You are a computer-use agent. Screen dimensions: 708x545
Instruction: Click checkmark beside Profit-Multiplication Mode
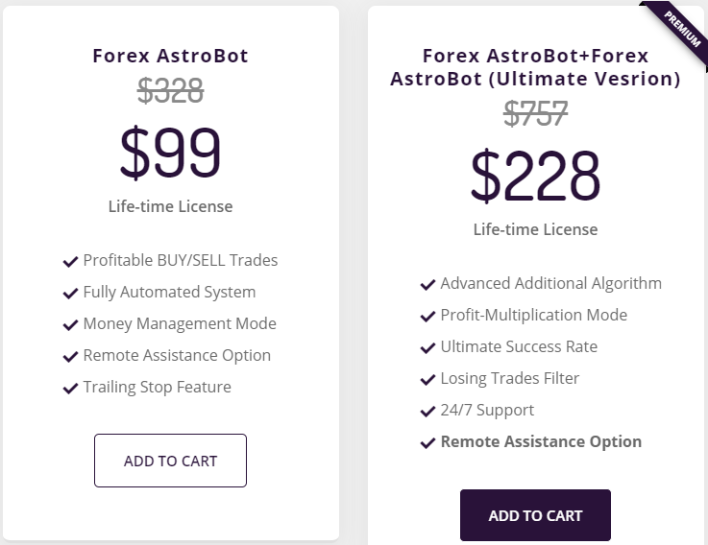(x=427, y=316)
